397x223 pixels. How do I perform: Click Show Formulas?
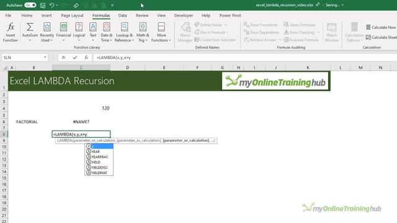300,25
